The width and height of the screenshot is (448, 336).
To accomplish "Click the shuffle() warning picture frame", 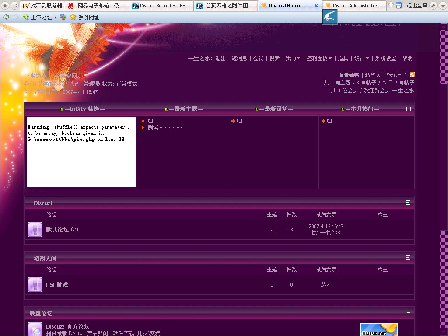I will (81, 152).
